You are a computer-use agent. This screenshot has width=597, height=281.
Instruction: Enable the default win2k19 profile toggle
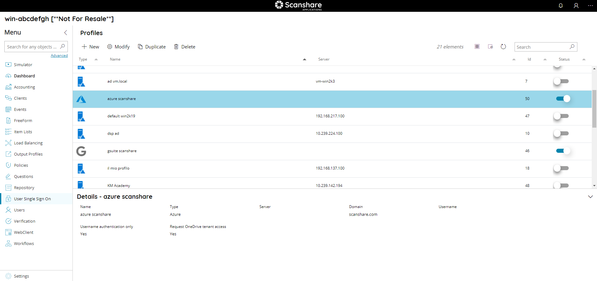[x=561, y=116]
